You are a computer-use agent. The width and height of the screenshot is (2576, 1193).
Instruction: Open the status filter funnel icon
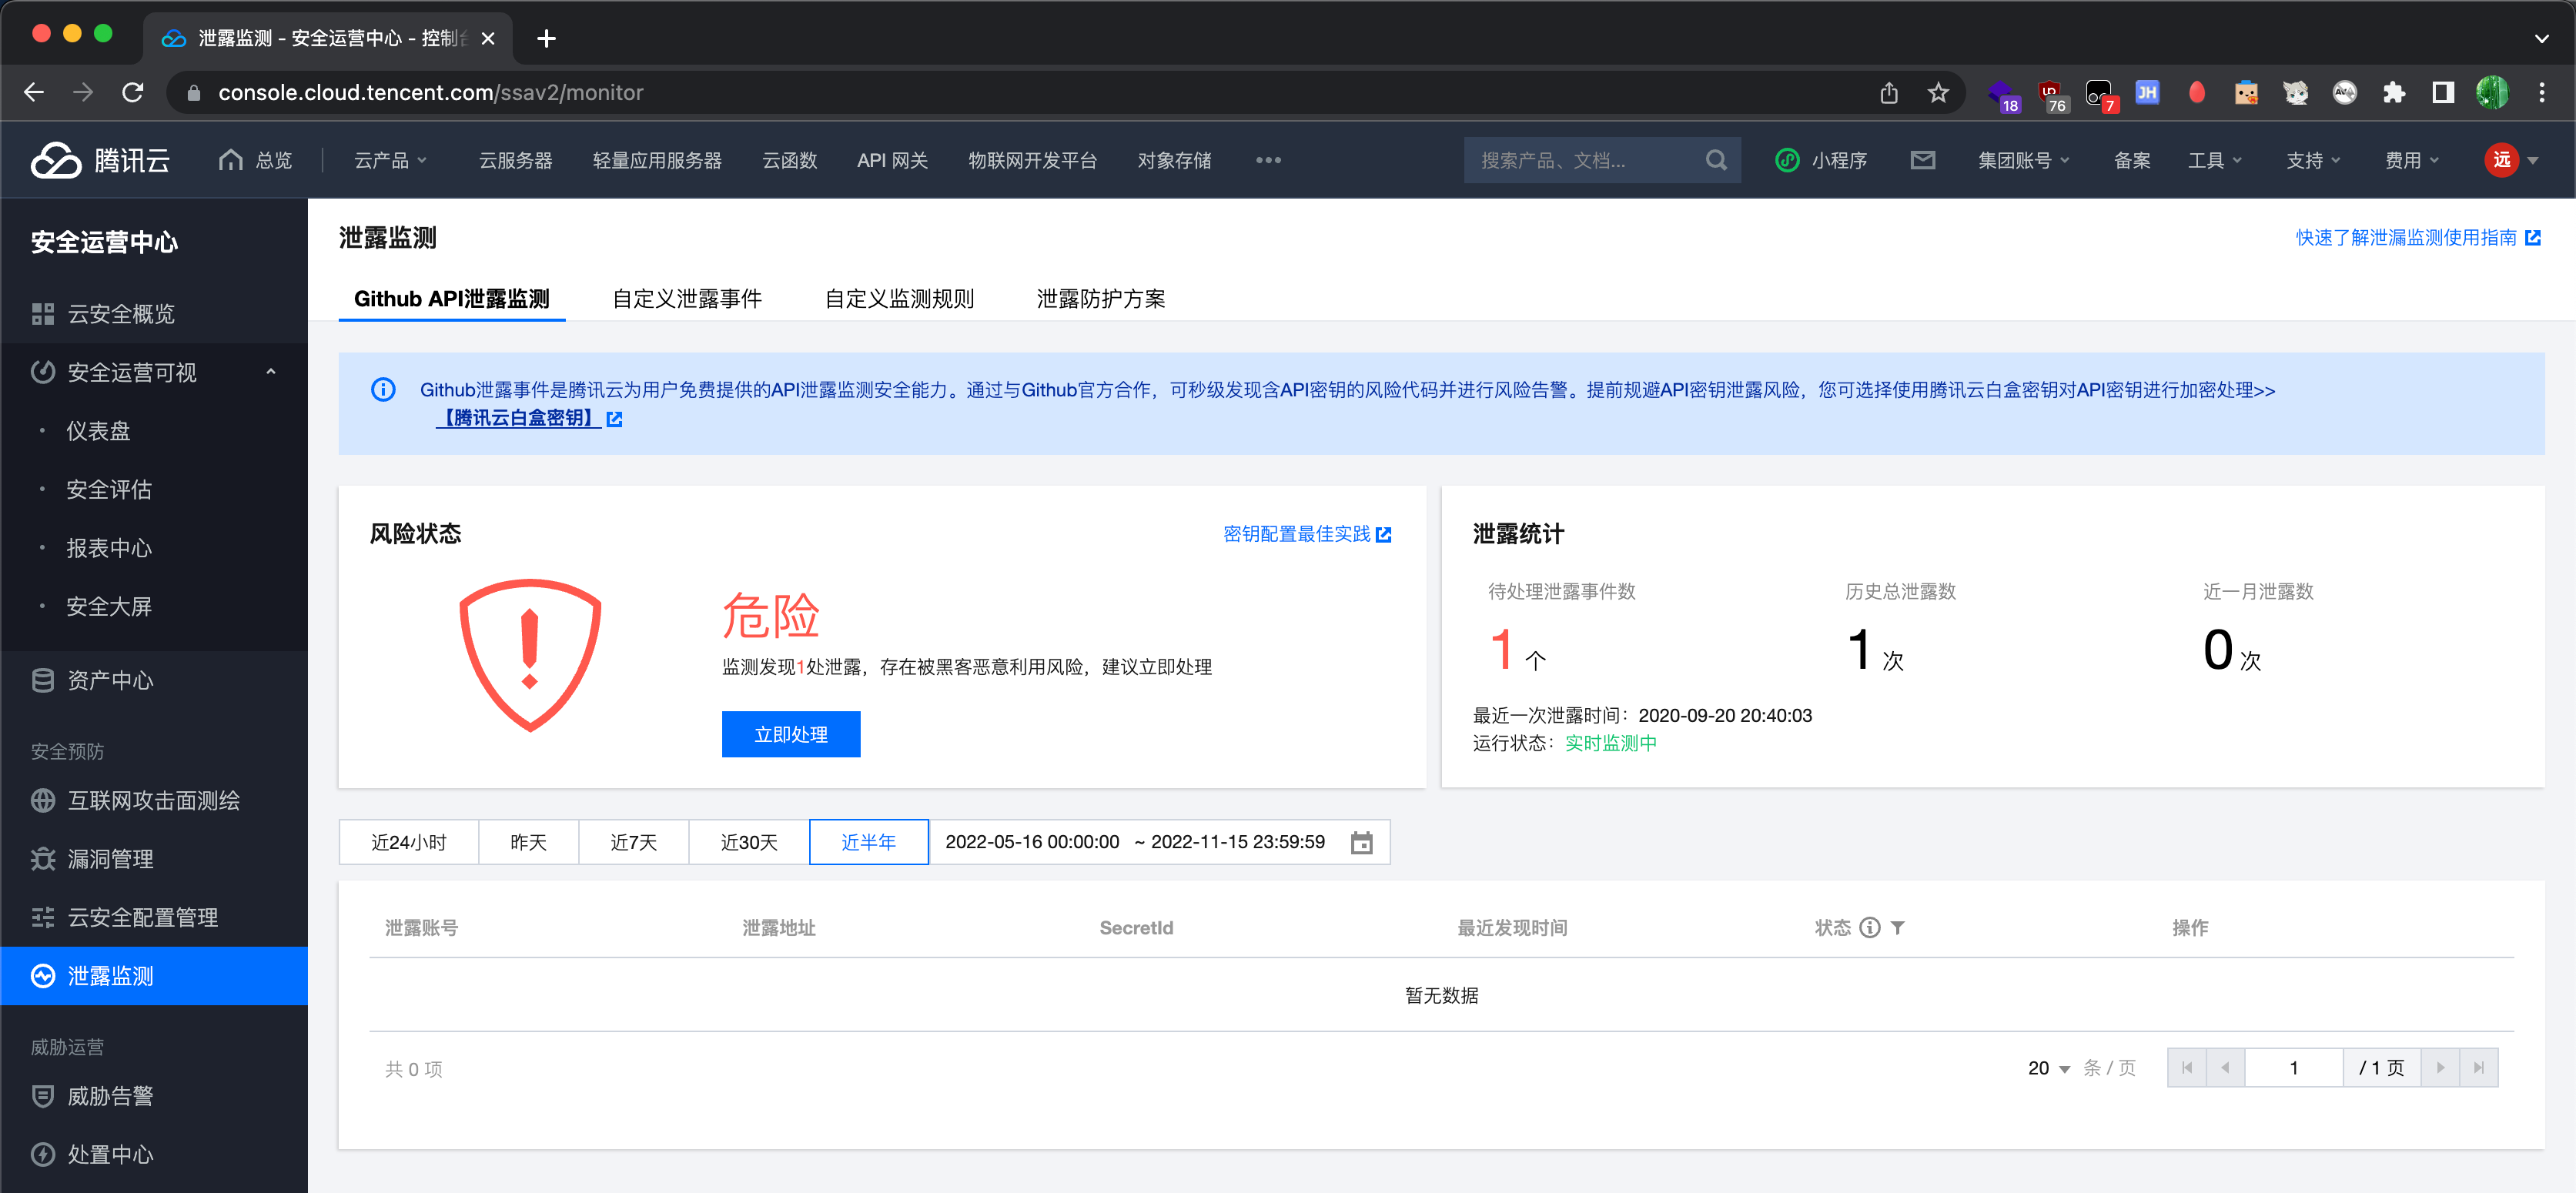(1898, 928)
